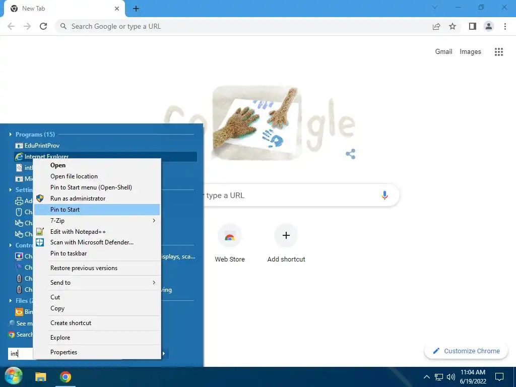Click Pin to Start entry
516x387 pixels.
pyautogui.click(x=97, y=210)
